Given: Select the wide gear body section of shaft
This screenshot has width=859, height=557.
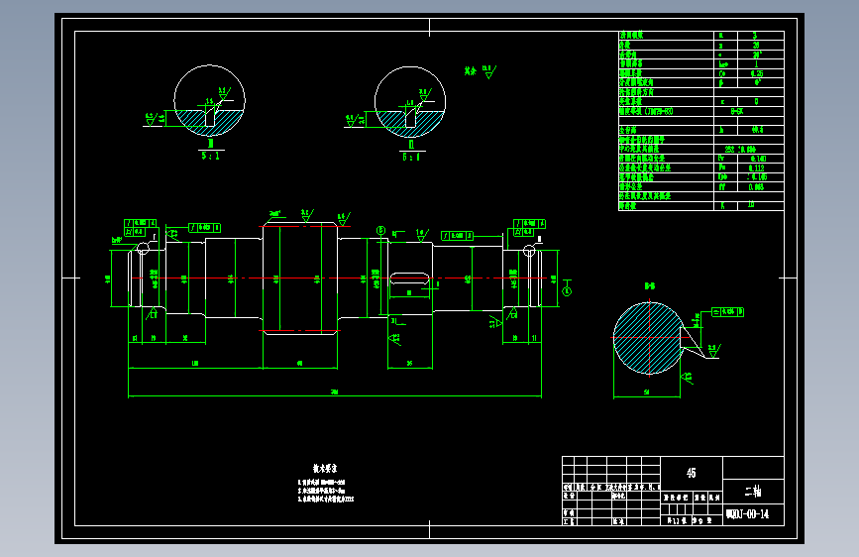Looking at the screenshot, I should pos(300,278).
